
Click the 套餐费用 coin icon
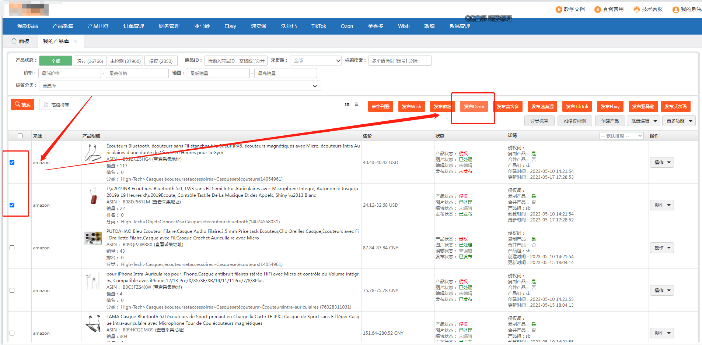click(598, 10)
